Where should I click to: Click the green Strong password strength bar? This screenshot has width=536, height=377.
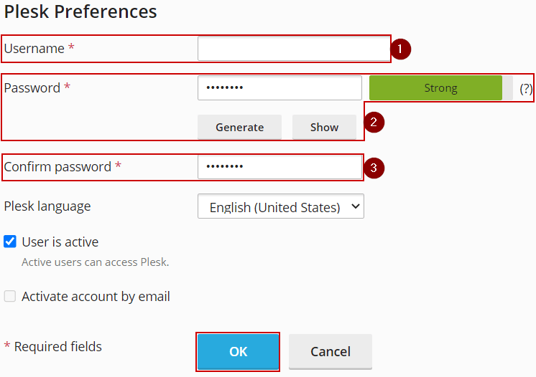point(435,88)
